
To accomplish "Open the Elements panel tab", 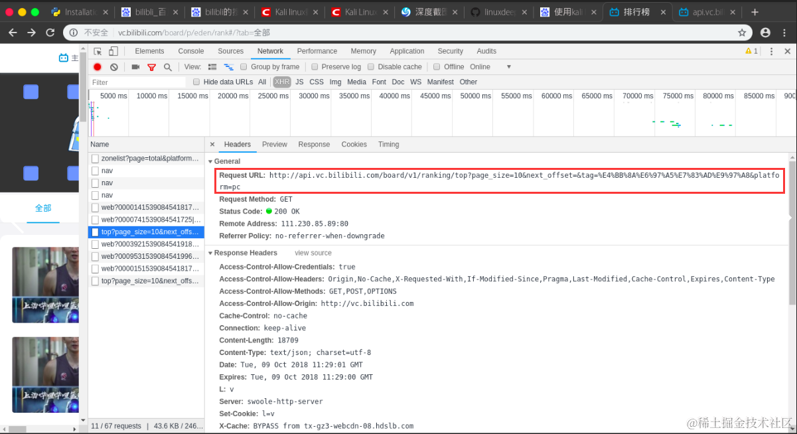I will point(149,51).
